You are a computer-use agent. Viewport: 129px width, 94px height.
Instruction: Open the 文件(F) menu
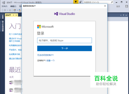click(4, 6)
